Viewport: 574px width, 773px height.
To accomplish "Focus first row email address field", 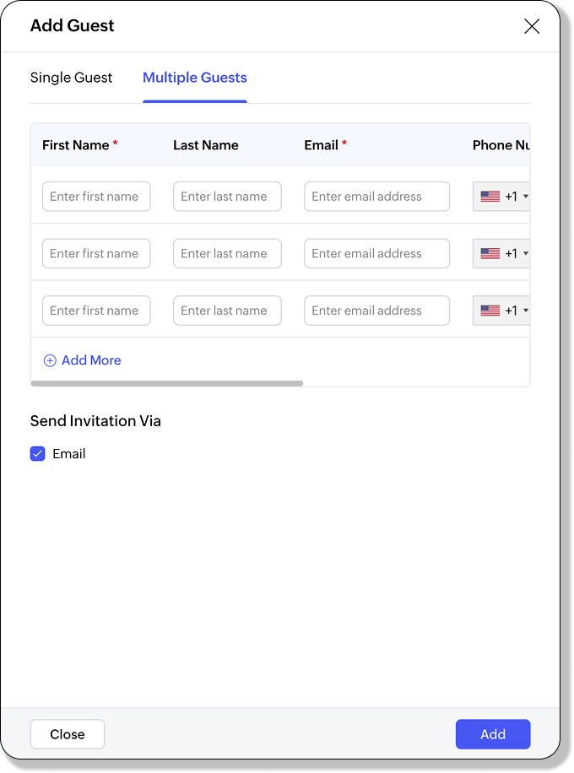I will pyautogui.click(x=376, y=197).
